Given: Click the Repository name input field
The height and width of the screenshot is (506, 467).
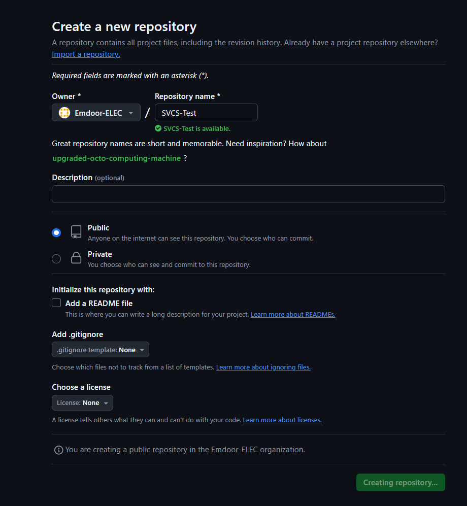Looking at the screenshot, I should coord(206,113).
